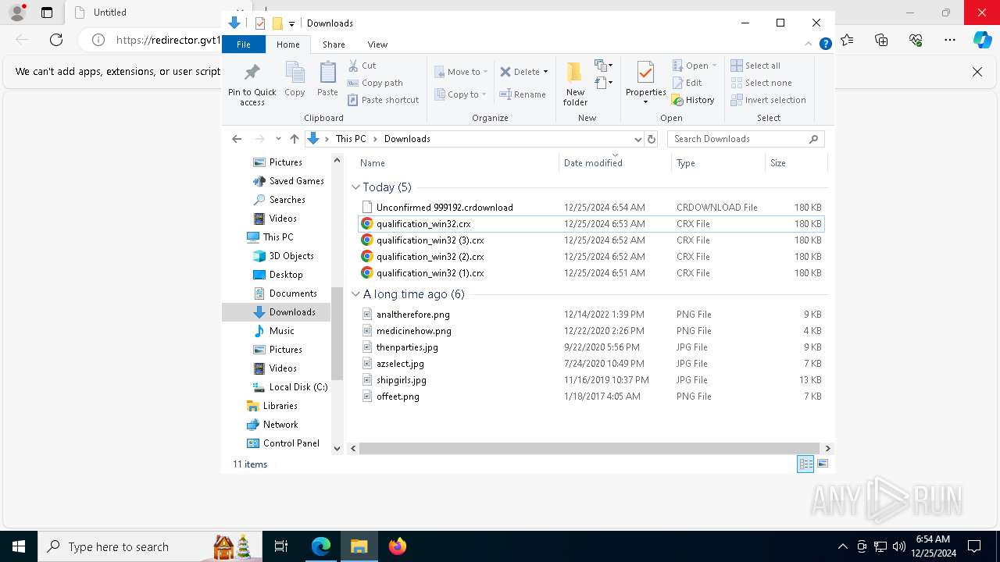
Task: Switch to the View ribbon tab
Action: (377, 44)
